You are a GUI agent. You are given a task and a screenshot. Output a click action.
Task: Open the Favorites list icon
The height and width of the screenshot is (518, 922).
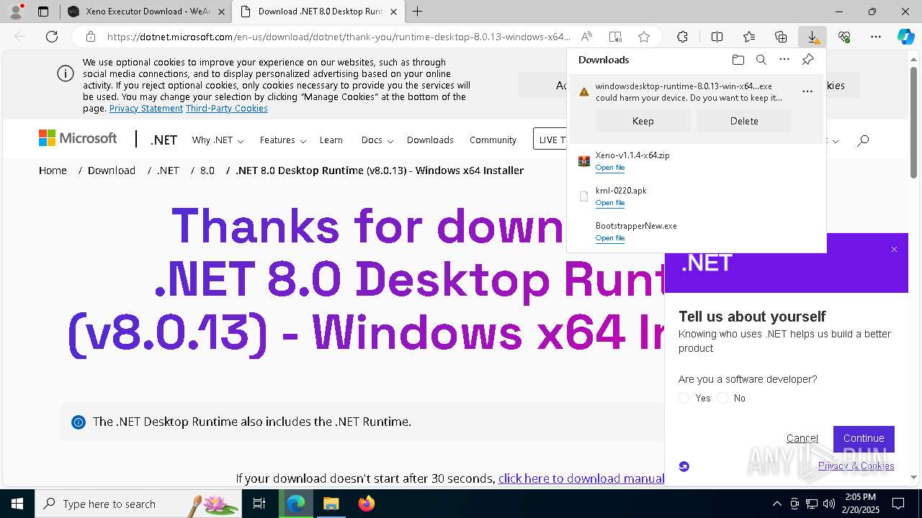[749, 37]
